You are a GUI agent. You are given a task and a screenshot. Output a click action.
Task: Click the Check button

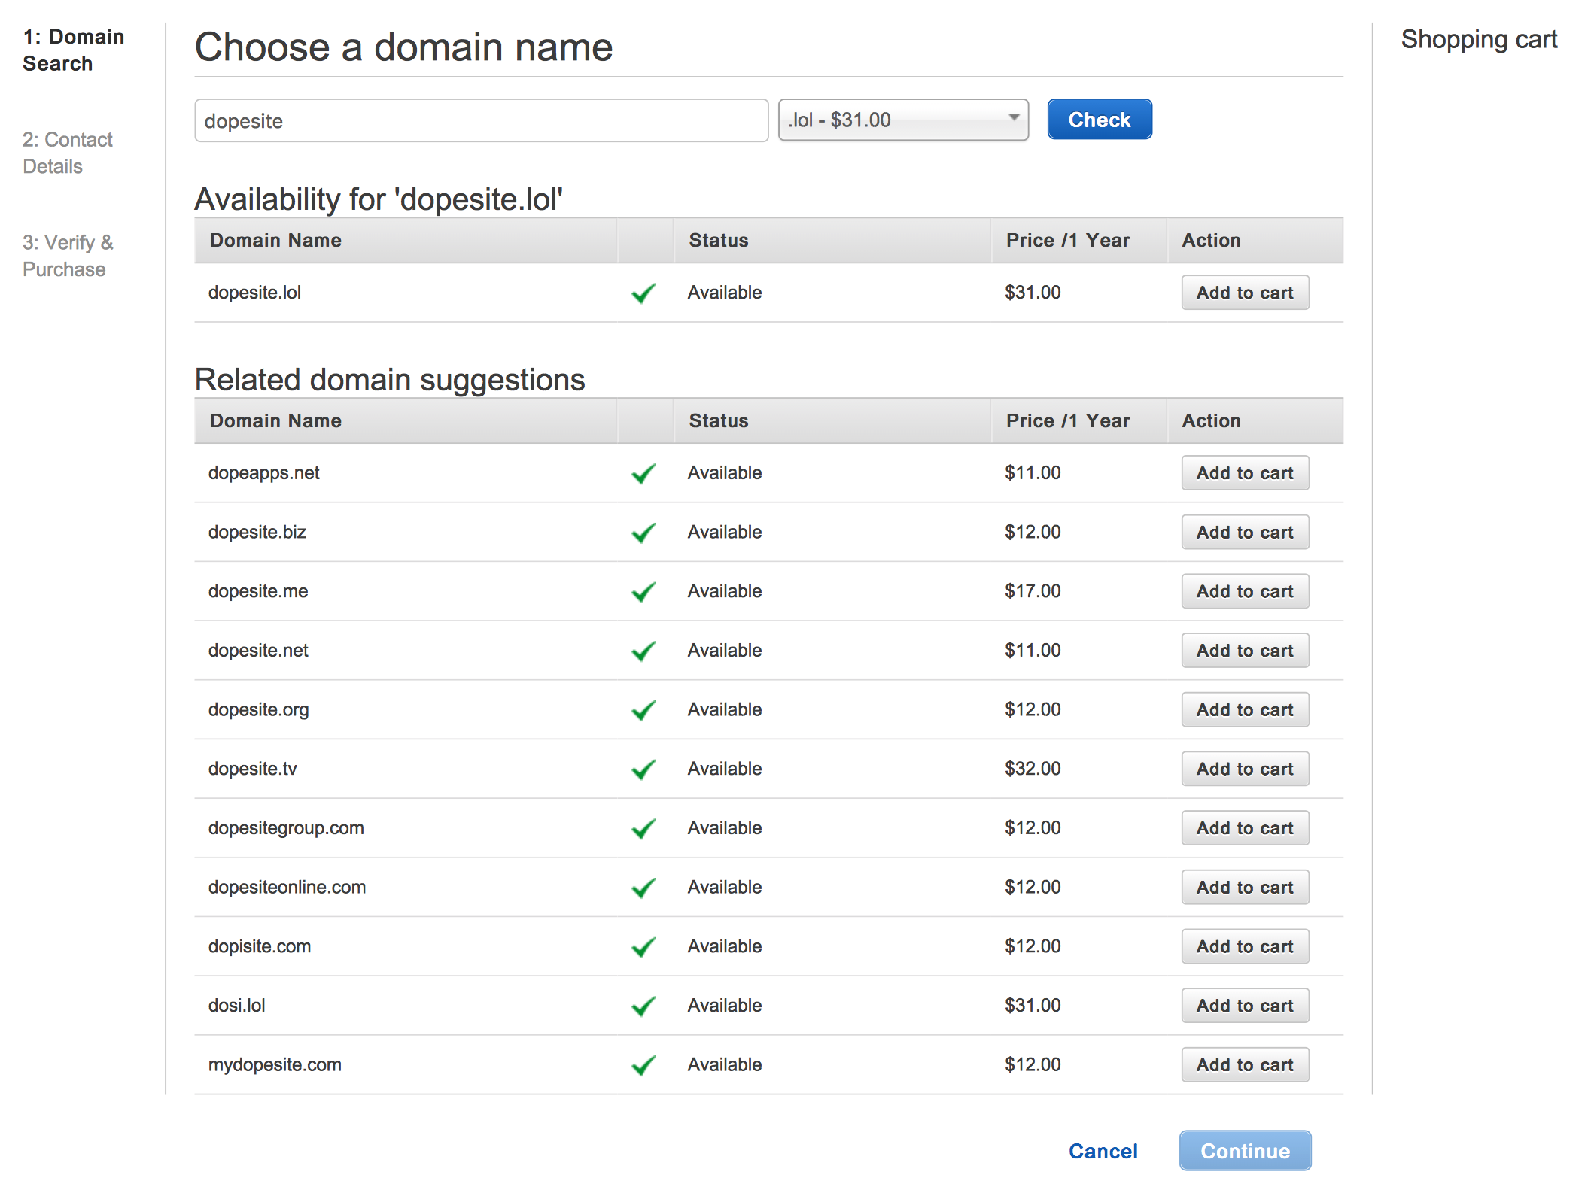1100,120
